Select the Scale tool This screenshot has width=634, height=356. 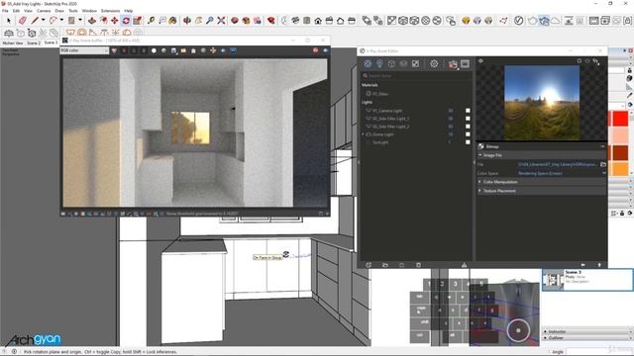[137, 20]
